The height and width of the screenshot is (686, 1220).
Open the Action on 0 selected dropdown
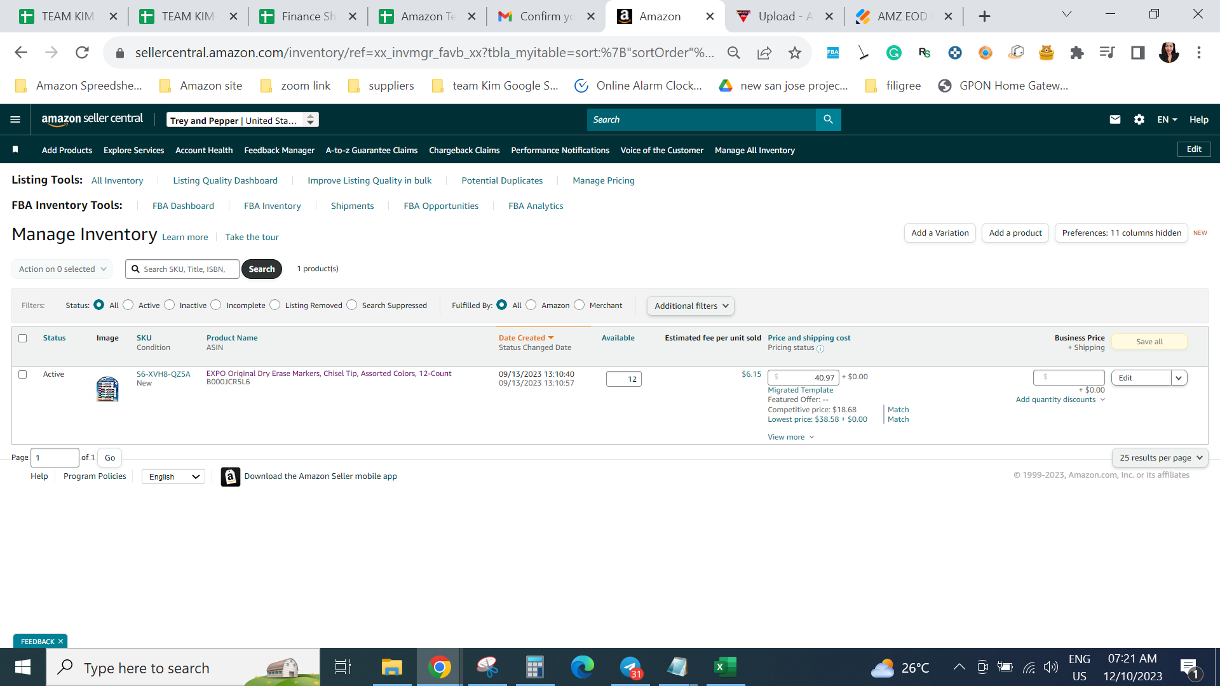(x=62, y=269)
